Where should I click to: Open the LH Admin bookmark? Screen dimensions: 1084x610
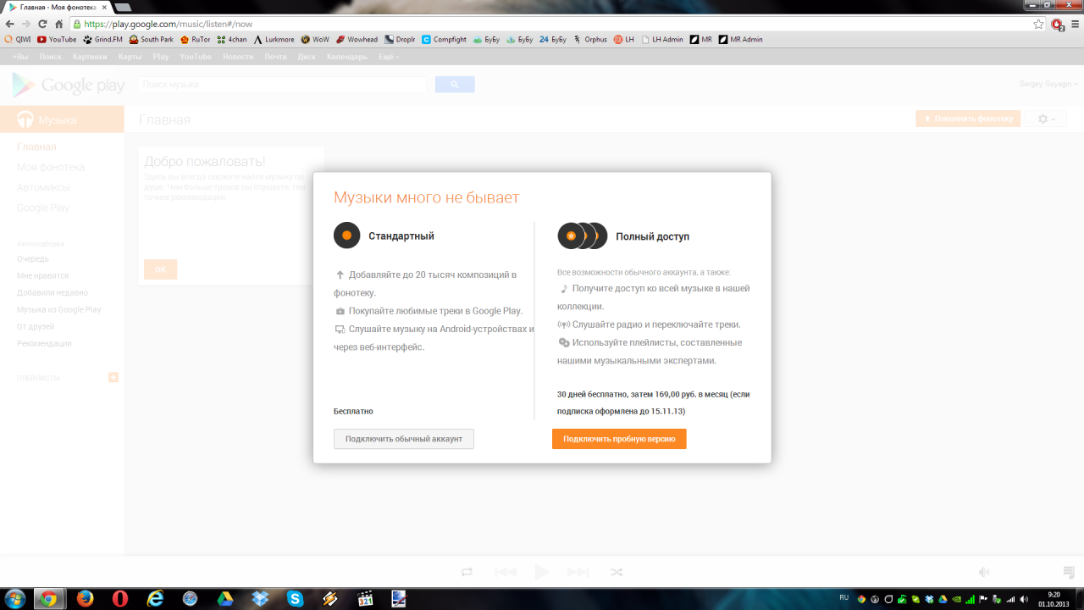point(662,39)
